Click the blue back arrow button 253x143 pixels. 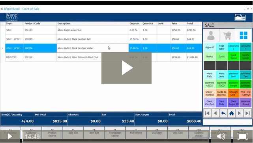[223, 113]
